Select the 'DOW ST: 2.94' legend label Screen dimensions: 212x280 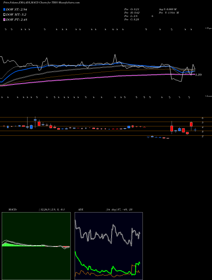[x=17, y=9]
